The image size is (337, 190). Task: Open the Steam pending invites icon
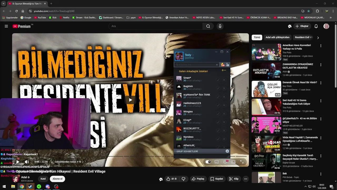pos(222,65)
